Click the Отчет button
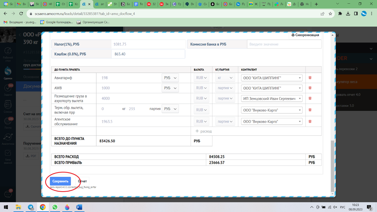This screenshot has width=377, height=212. [82, 181]
